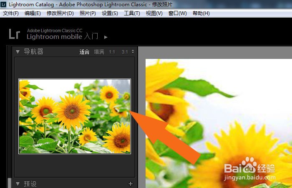Click the plus icon to add preset
The image size is (292, 188).
point(131,184)
